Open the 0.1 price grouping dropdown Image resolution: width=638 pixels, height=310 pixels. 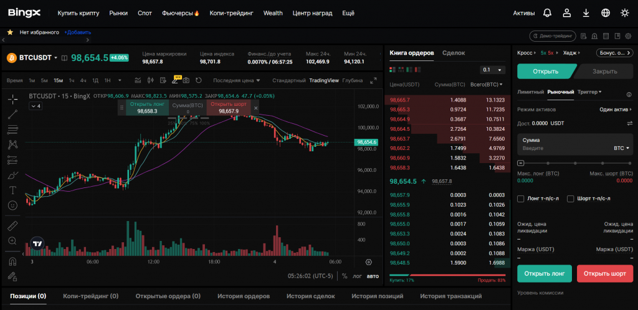point(492,70)
